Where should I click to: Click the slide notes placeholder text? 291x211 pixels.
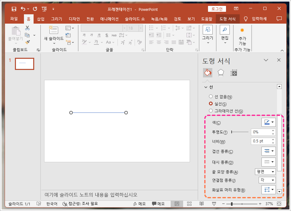pos(91,195)
